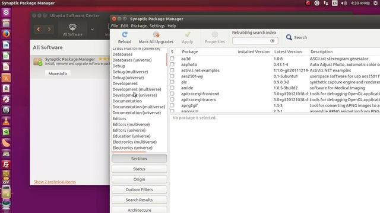Screen dimensions: 380x213
Task: Select Editors (universe) section
Action: [129, 130]
